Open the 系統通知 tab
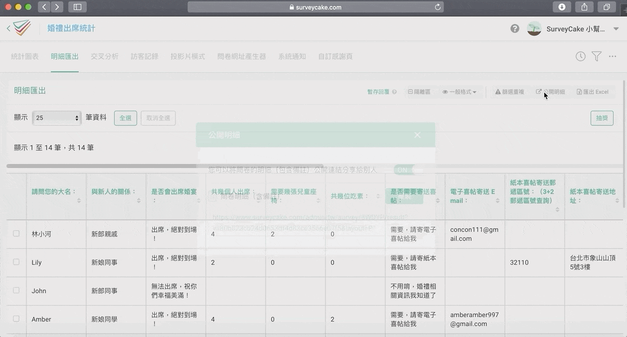This screenshot has height=337, width=627. (292, 56)
